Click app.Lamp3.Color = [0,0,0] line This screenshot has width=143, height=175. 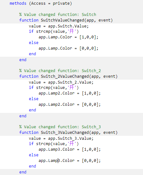click(x=70, y=161)
